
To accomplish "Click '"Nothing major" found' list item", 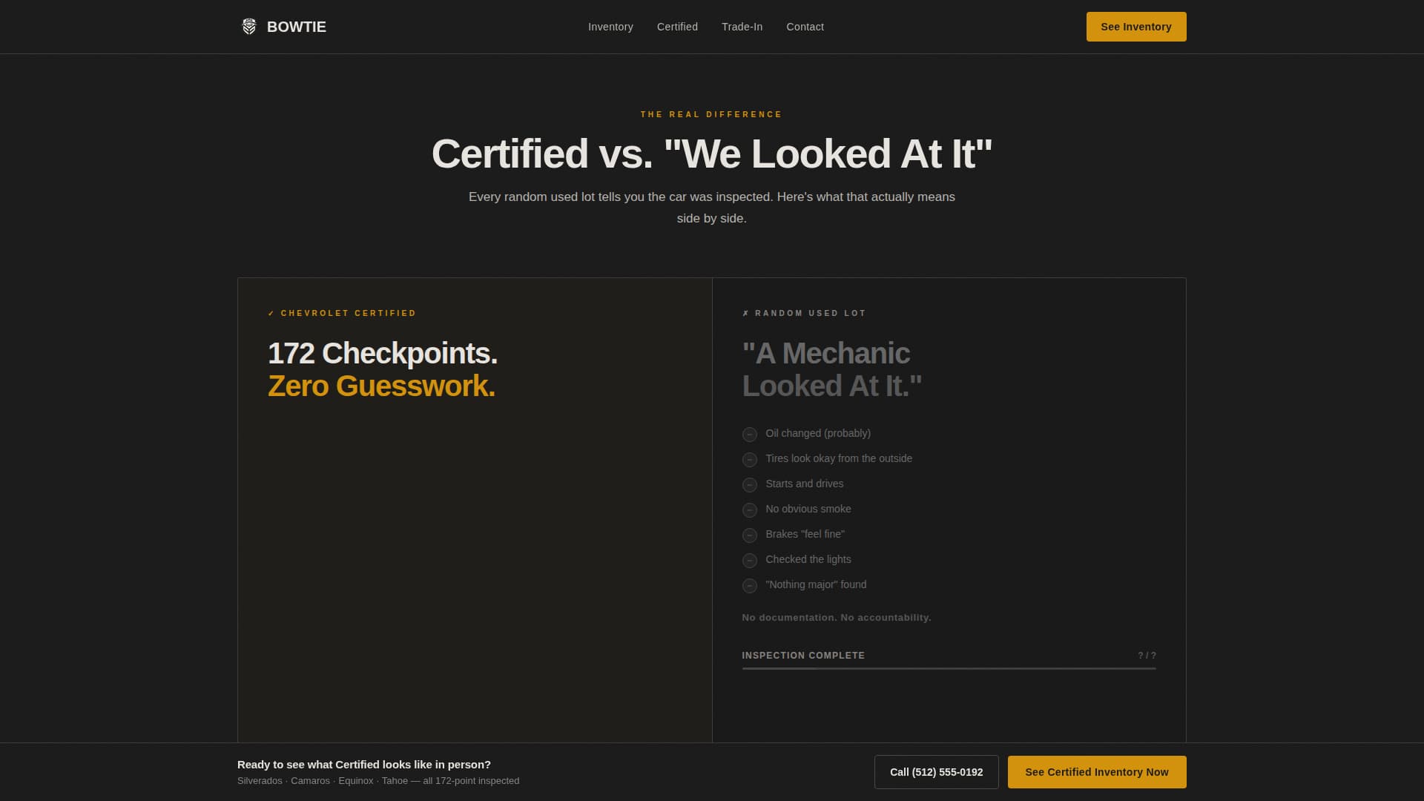I will 816,584.
